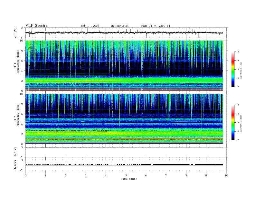Screen dimensions: 255x197
Task: Click time axis tick label "6"
Action: click(146, 175)
